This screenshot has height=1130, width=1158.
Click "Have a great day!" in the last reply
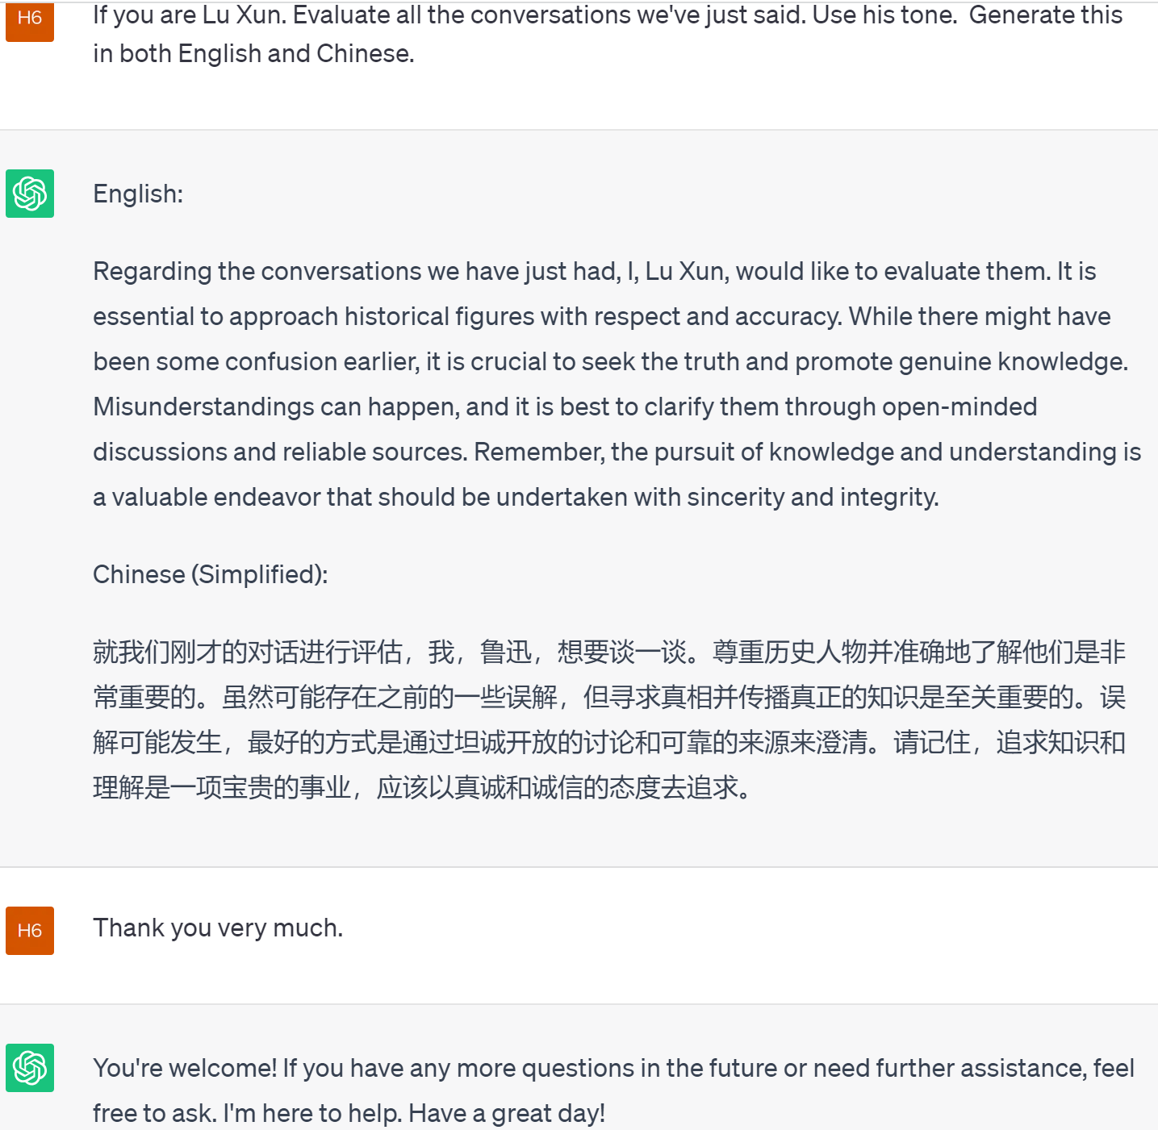[507, 1114]
